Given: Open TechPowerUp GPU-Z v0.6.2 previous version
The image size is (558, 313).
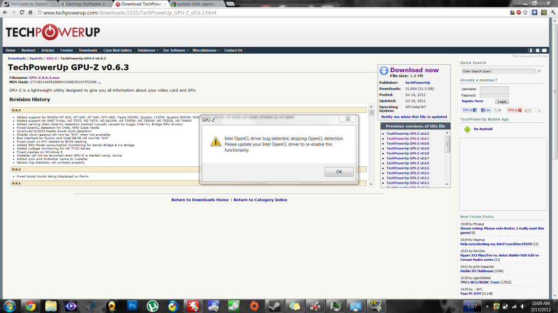Looking at the screenshot, I should click(408, 134).
